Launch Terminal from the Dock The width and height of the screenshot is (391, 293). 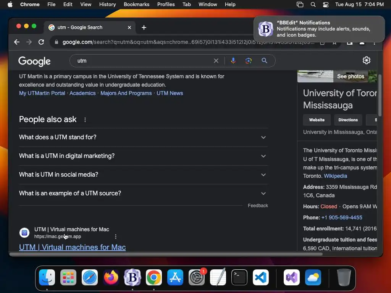click(239, 277)
